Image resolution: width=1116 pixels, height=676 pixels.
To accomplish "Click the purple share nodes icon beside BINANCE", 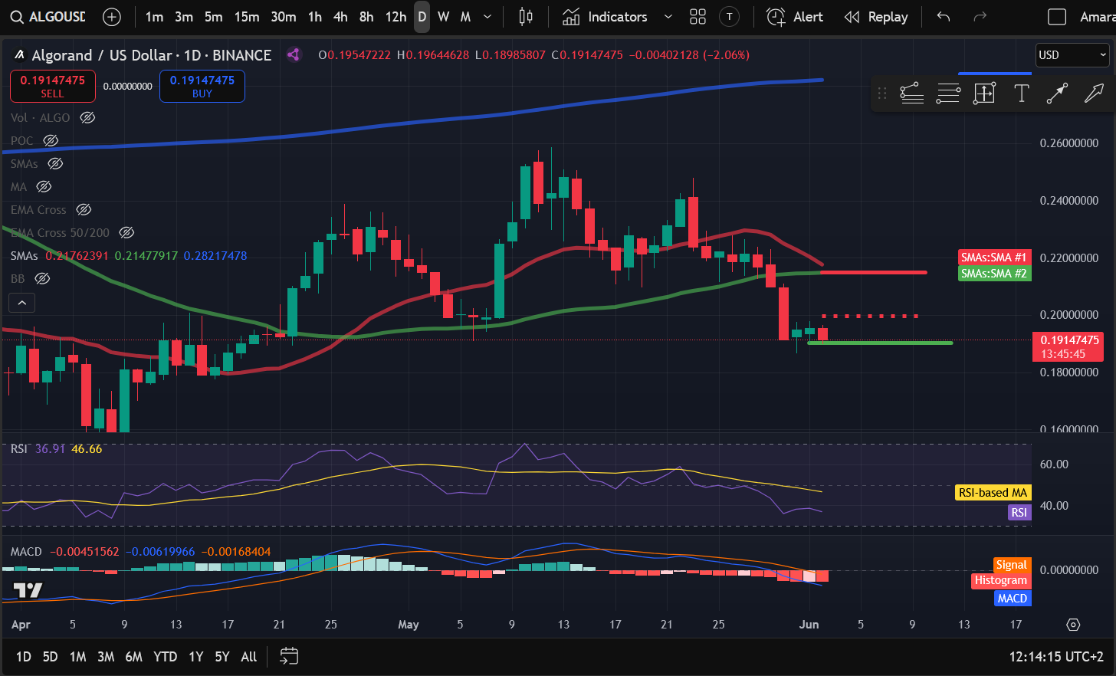I will click(293, 54).
